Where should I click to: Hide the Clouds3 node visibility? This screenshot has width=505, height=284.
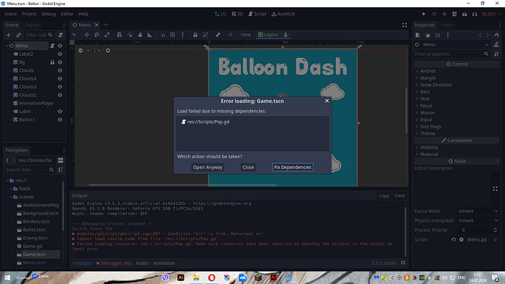pyautogui.click(x=60, y=86)
